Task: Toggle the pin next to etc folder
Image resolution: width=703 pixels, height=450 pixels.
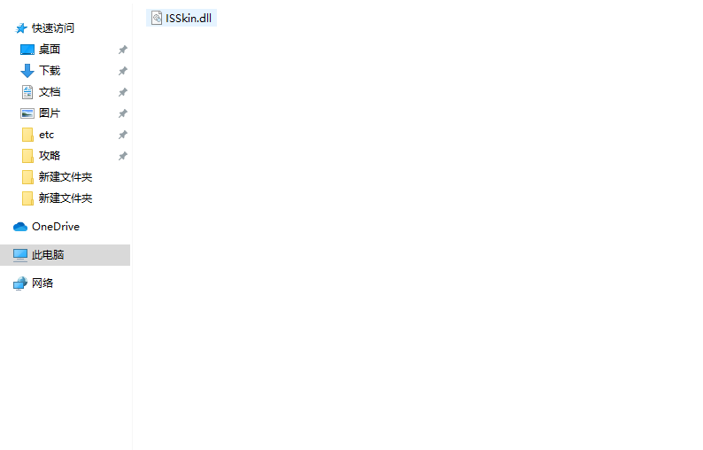Action: 122,135
